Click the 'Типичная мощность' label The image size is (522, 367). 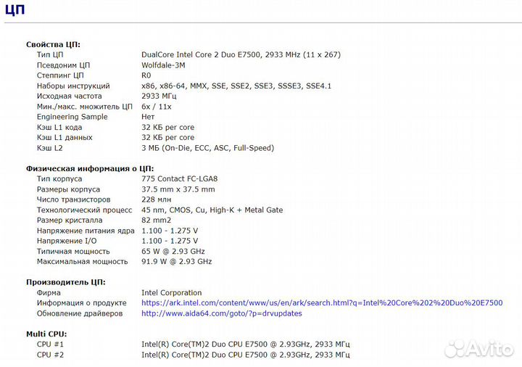pos(73,252)
